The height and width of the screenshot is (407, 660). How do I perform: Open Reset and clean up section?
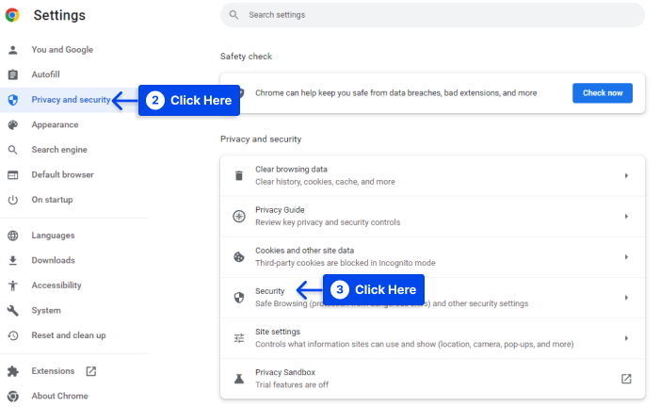point(69,335)
